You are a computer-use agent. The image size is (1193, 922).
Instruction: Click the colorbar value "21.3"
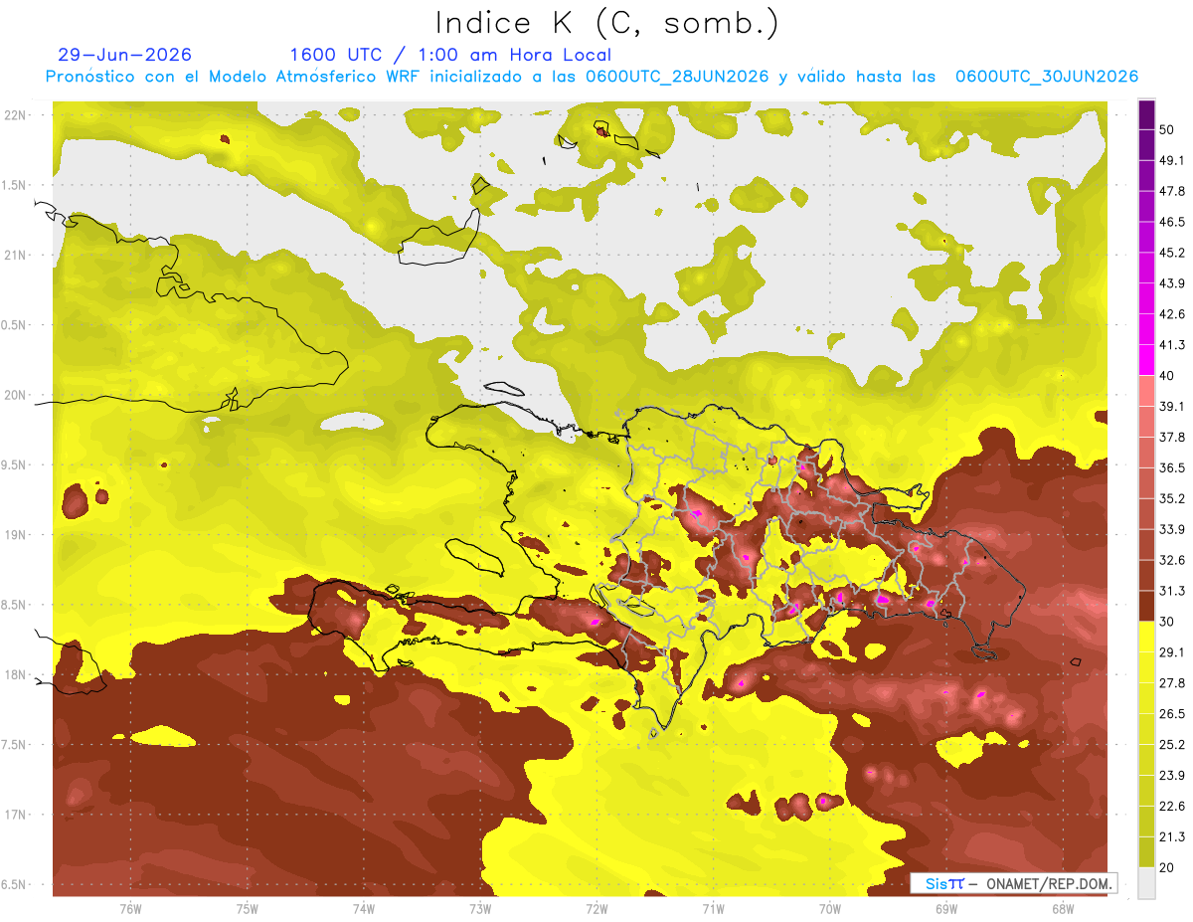click(1172, 837)
